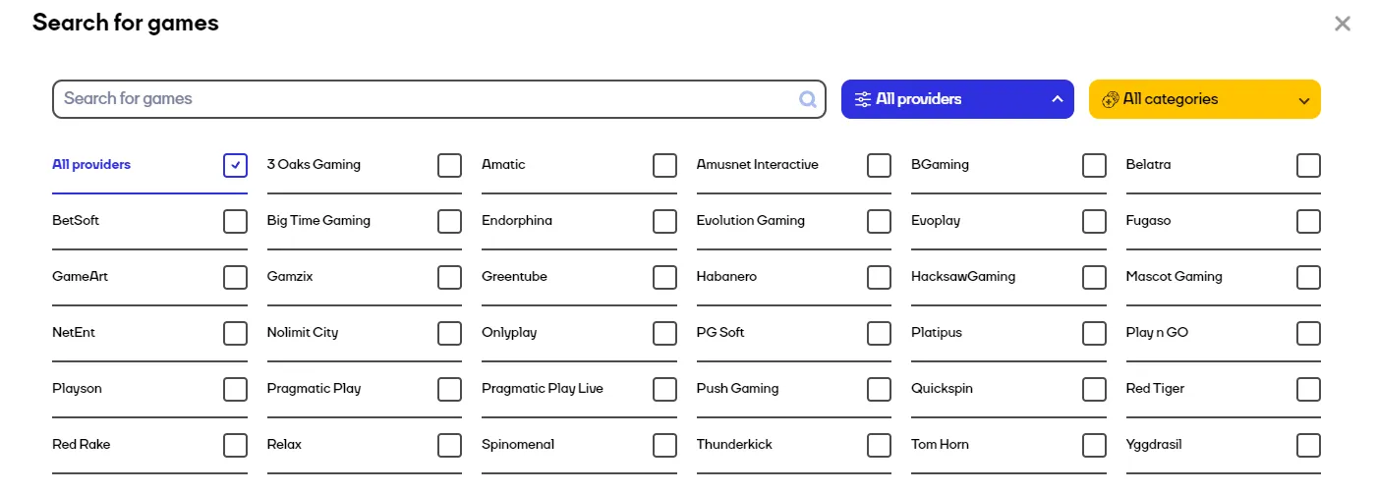This screenshot has width=1377, height=493.
Task: Close the Search for games dialog
Action: [x=1343, y=24]
